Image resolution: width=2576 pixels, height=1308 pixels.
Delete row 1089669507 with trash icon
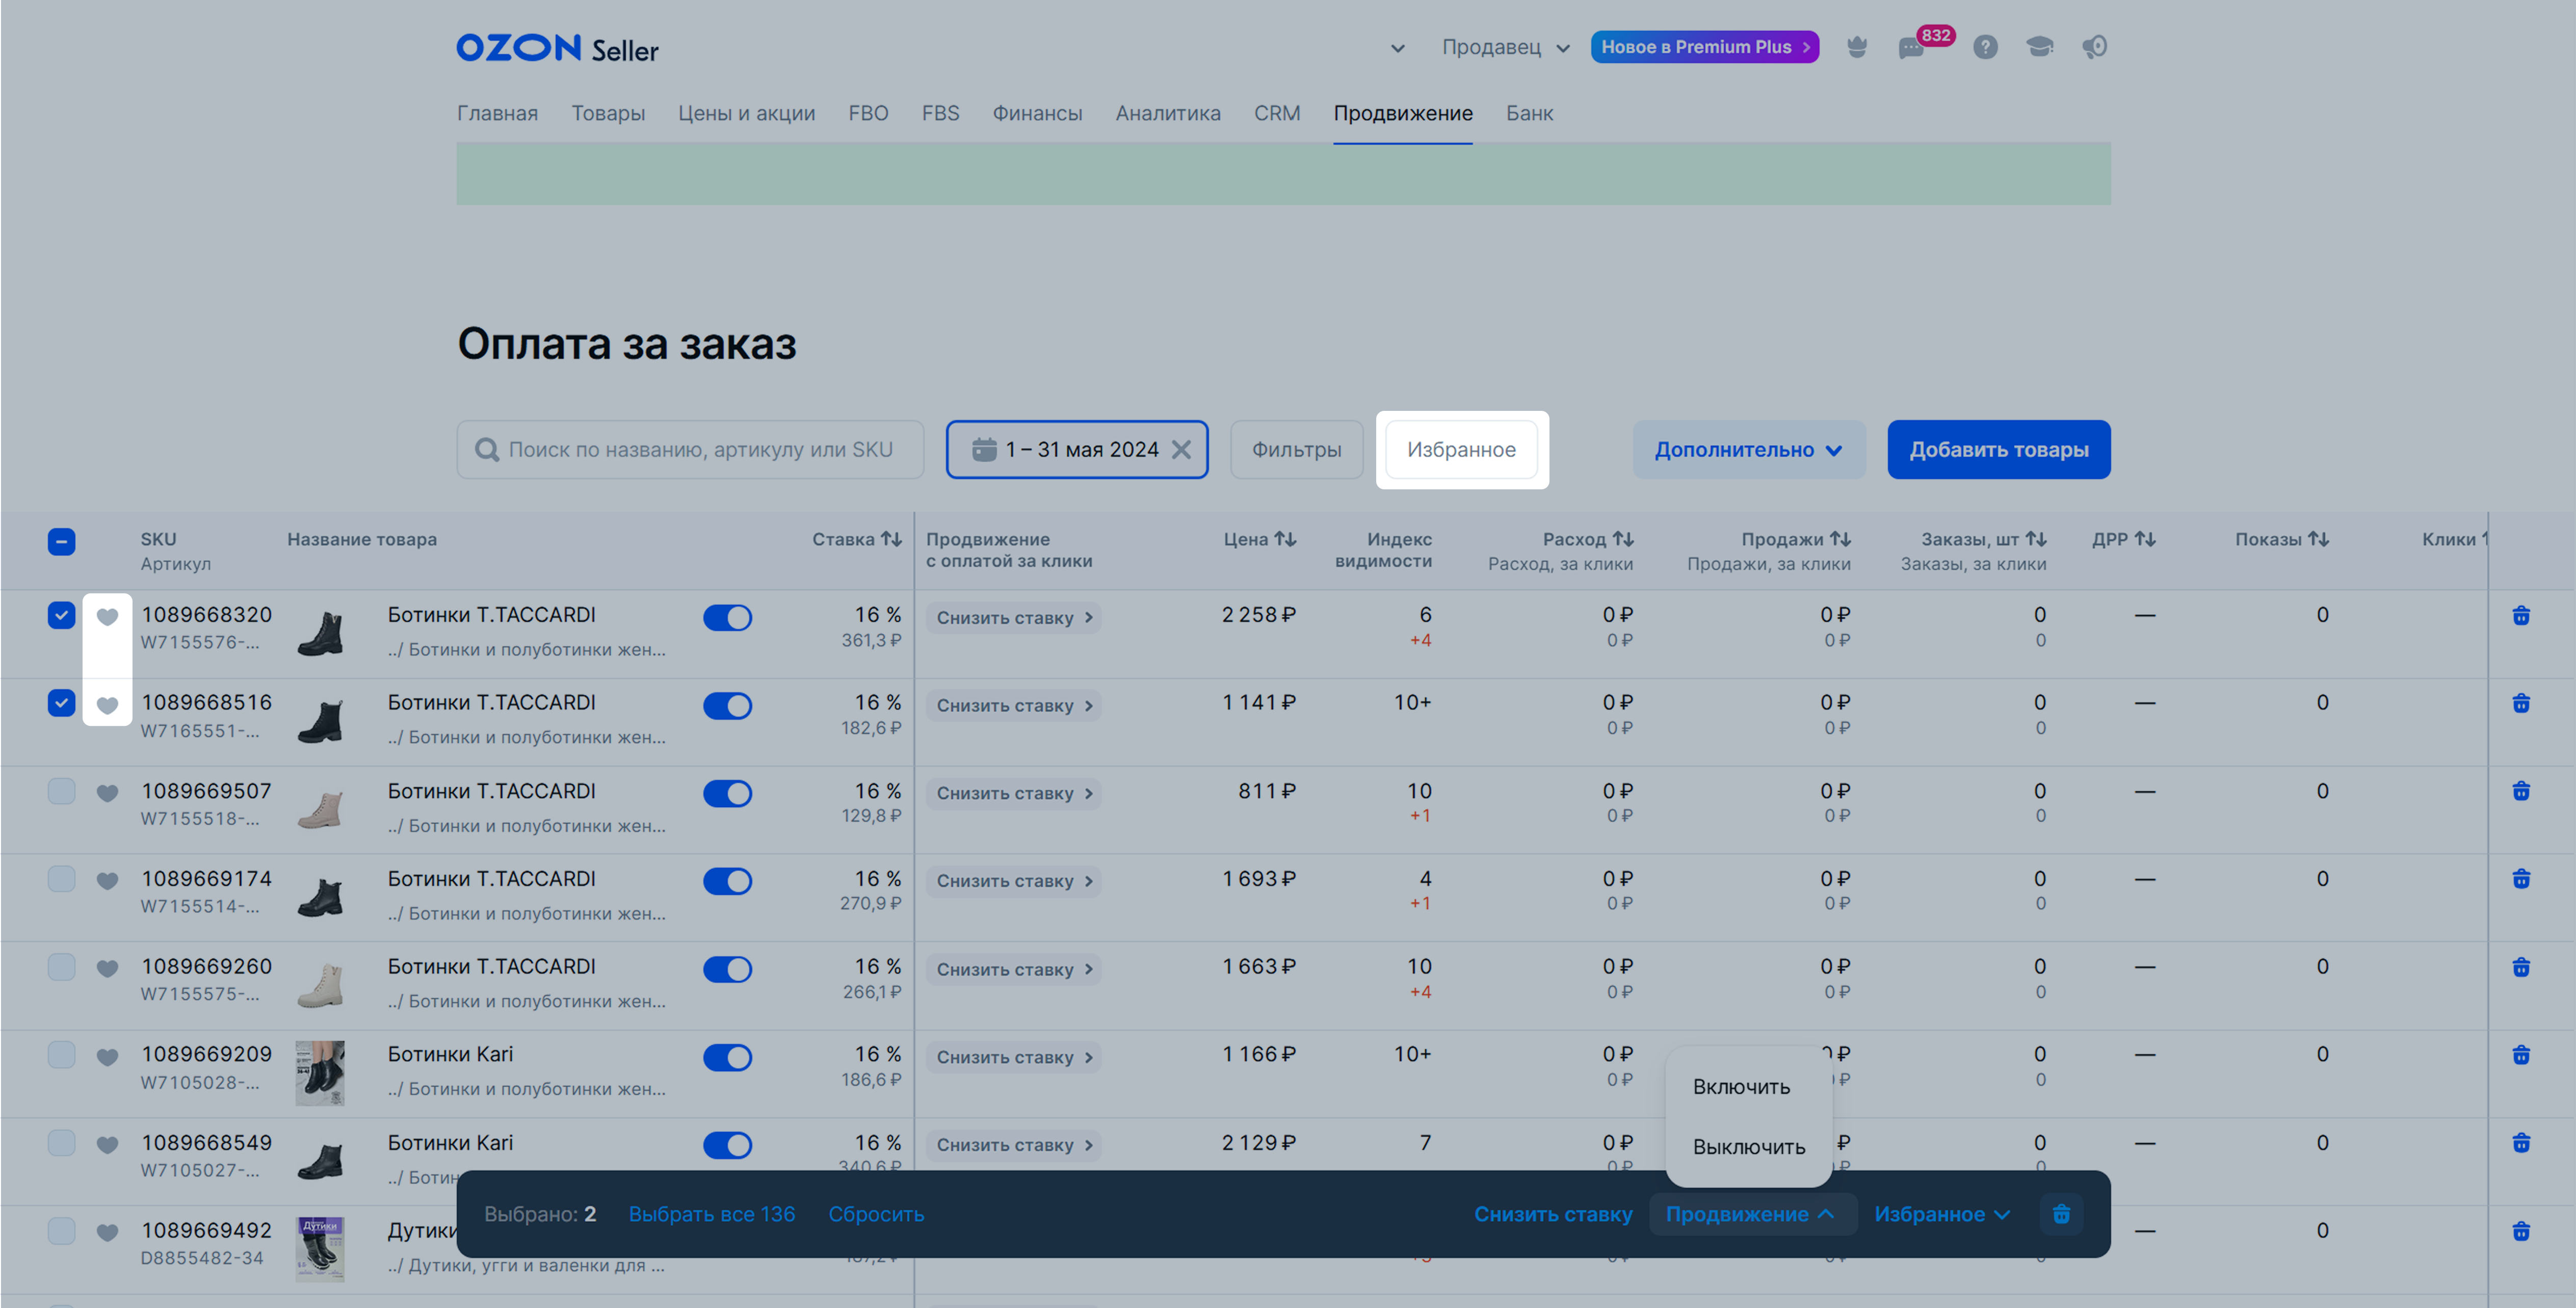(x=2521, y=792)
